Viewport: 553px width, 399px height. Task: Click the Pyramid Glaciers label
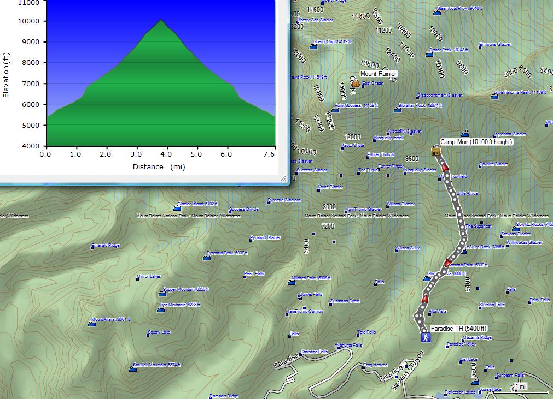(284, 200)
